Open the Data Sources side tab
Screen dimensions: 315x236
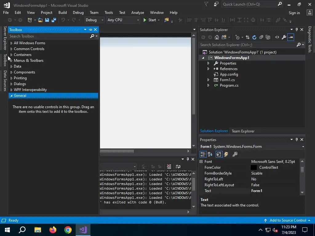tap(5, 81)
